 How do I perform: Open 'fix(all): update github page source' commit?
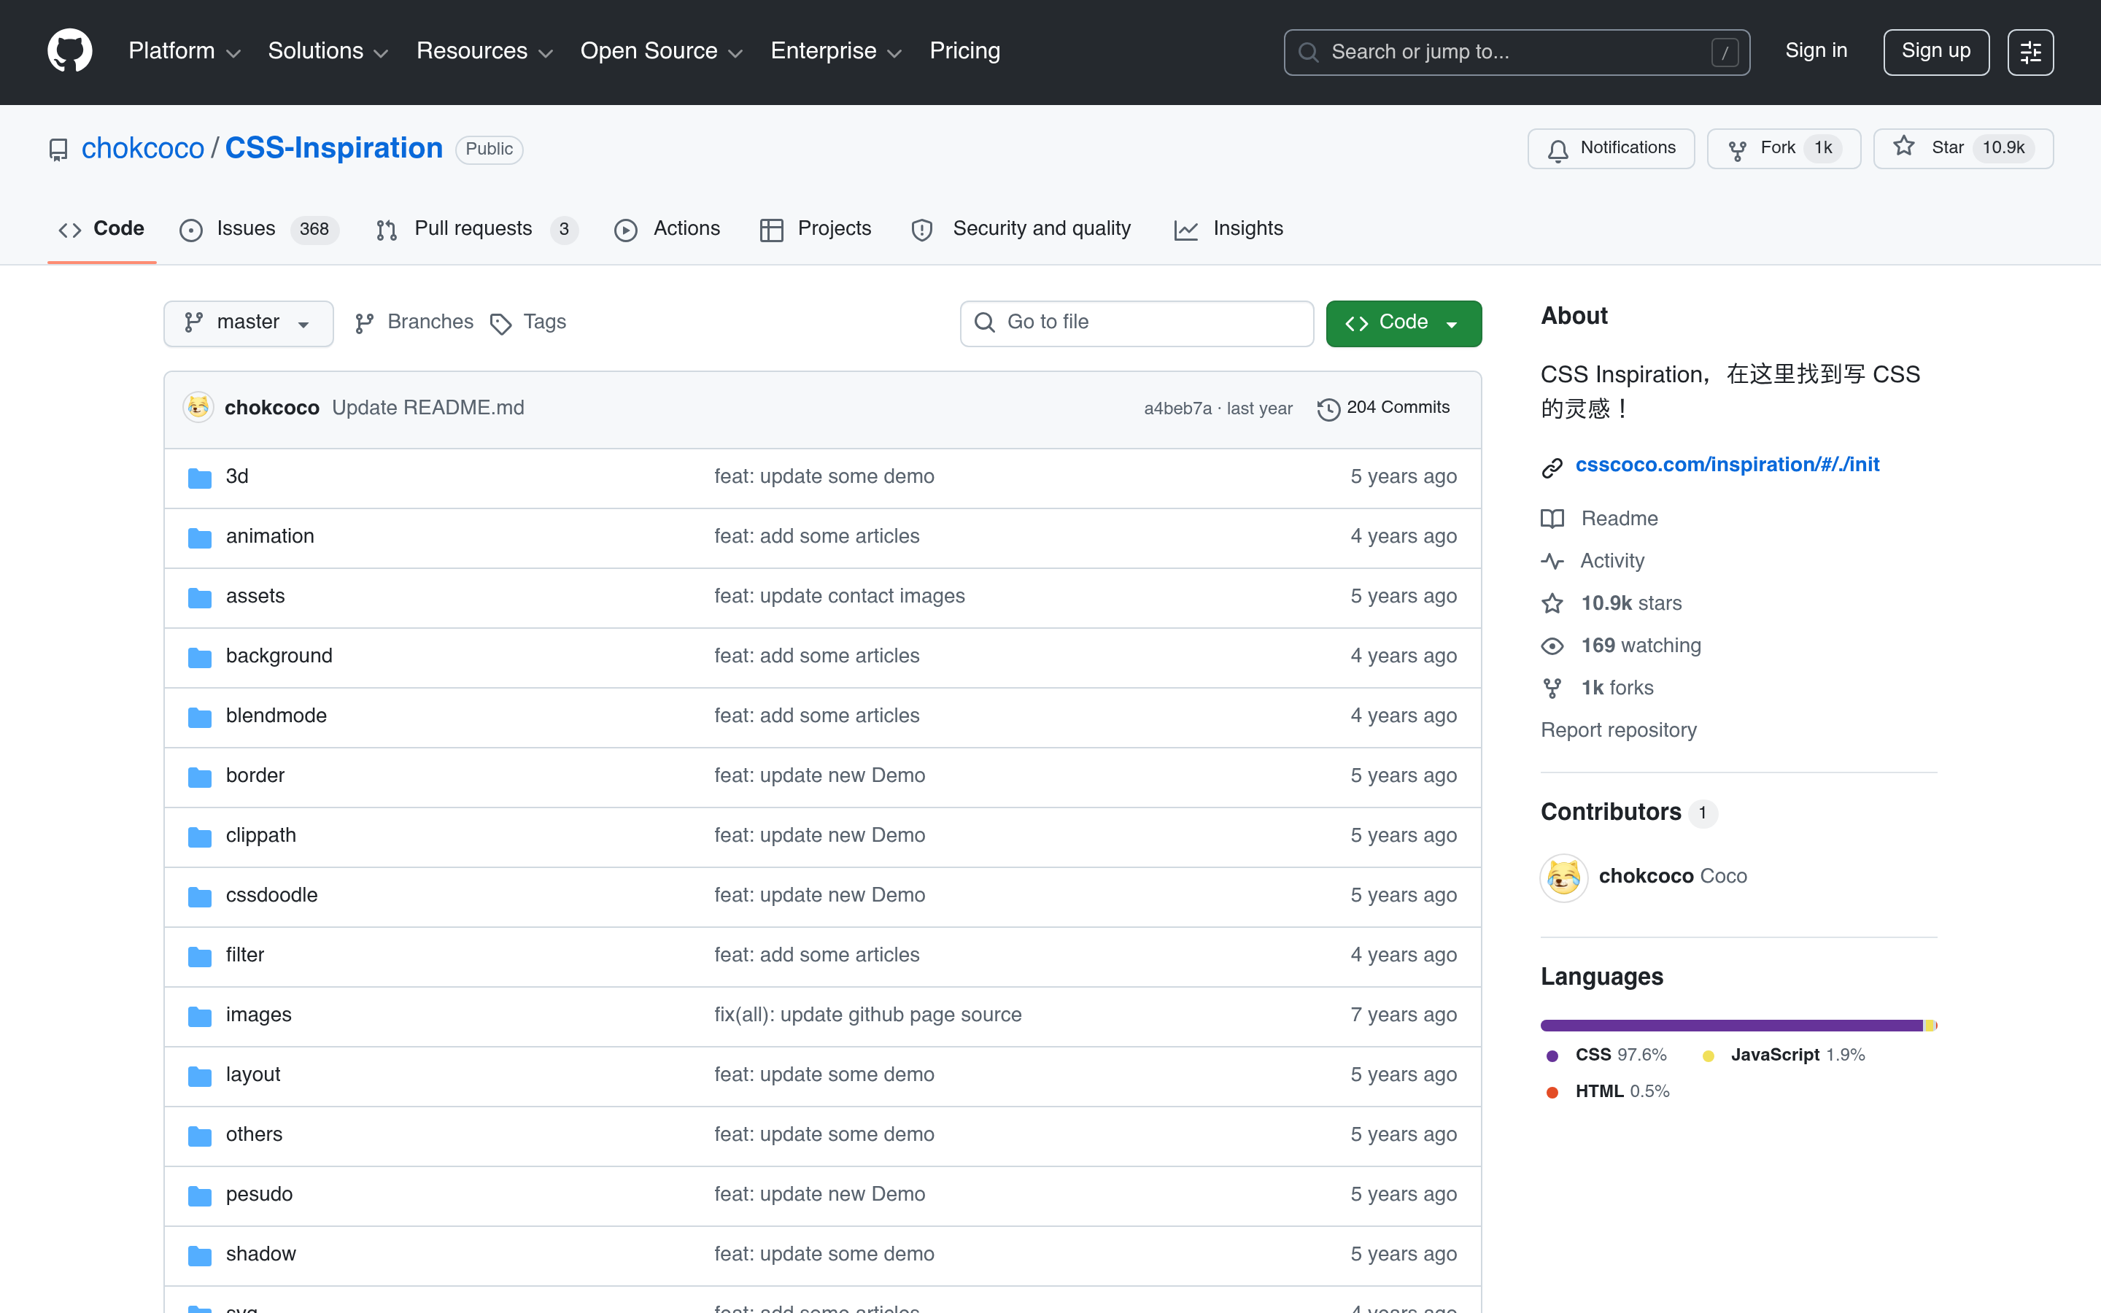867,1015
